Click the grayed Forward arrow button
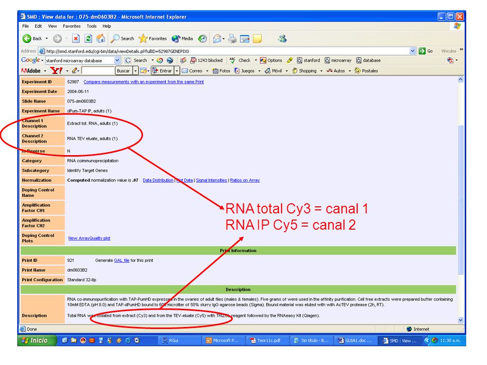 point(57,39)
